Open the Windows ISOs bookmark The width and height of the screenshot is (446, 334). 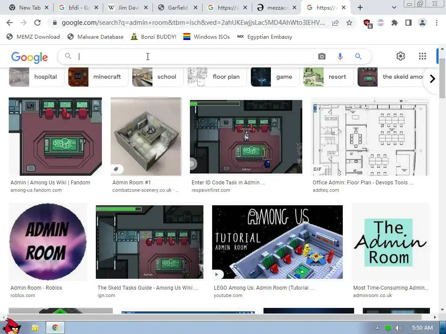point(206,37)
